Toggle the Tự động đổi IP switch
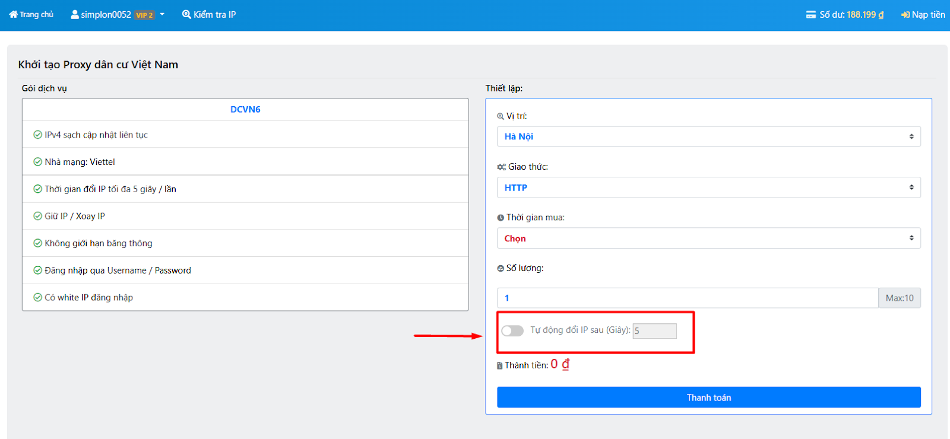 point(512,330)
